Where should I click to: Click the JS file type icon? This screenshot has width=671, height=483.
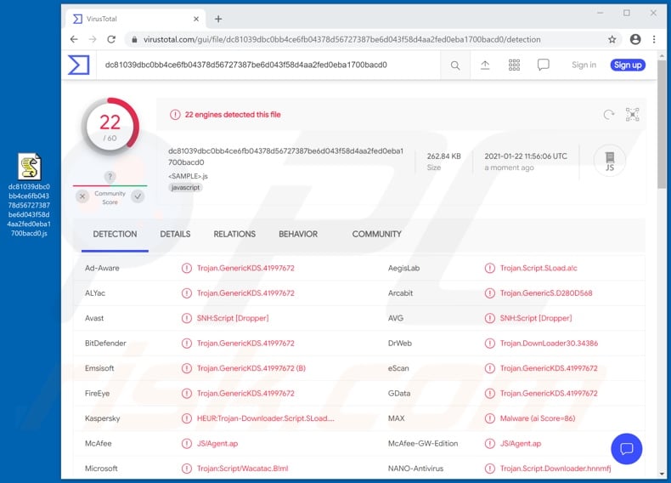click(610, 162)
